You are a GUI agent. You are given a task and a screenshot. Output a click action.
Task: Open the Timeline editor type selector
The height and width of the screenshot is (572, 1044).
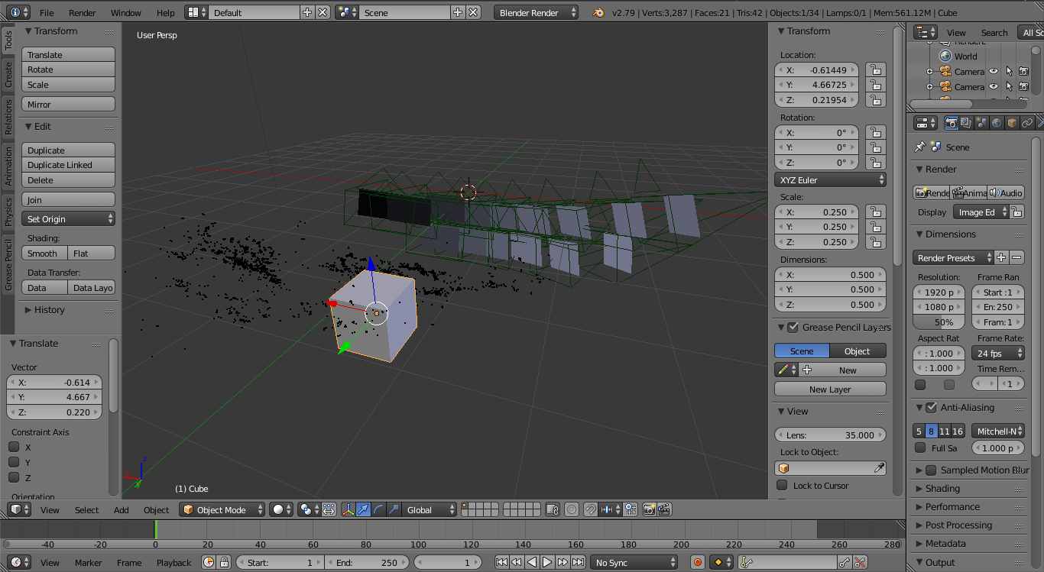pyautogui.click(x=19, y=562)
